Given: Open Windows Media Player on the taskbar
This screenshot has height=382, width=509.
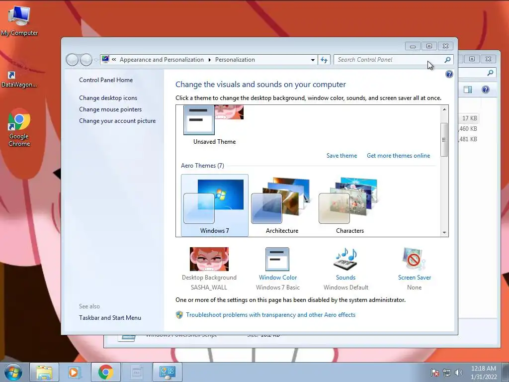Looking at the screenshot, I should (x=74, y=372).
